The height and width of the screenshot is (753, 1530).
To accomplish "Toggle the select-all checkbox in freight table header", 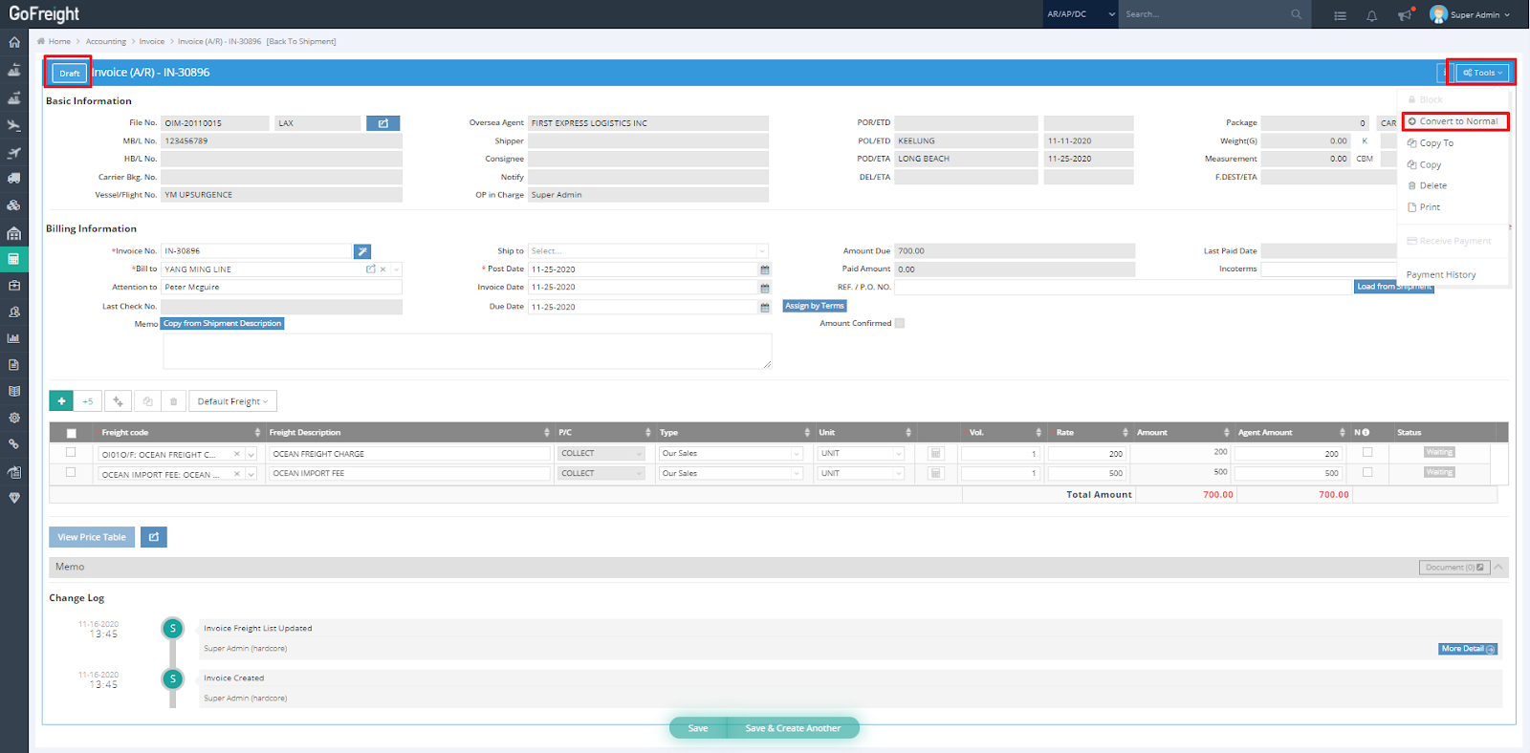I will click(71, 433).
